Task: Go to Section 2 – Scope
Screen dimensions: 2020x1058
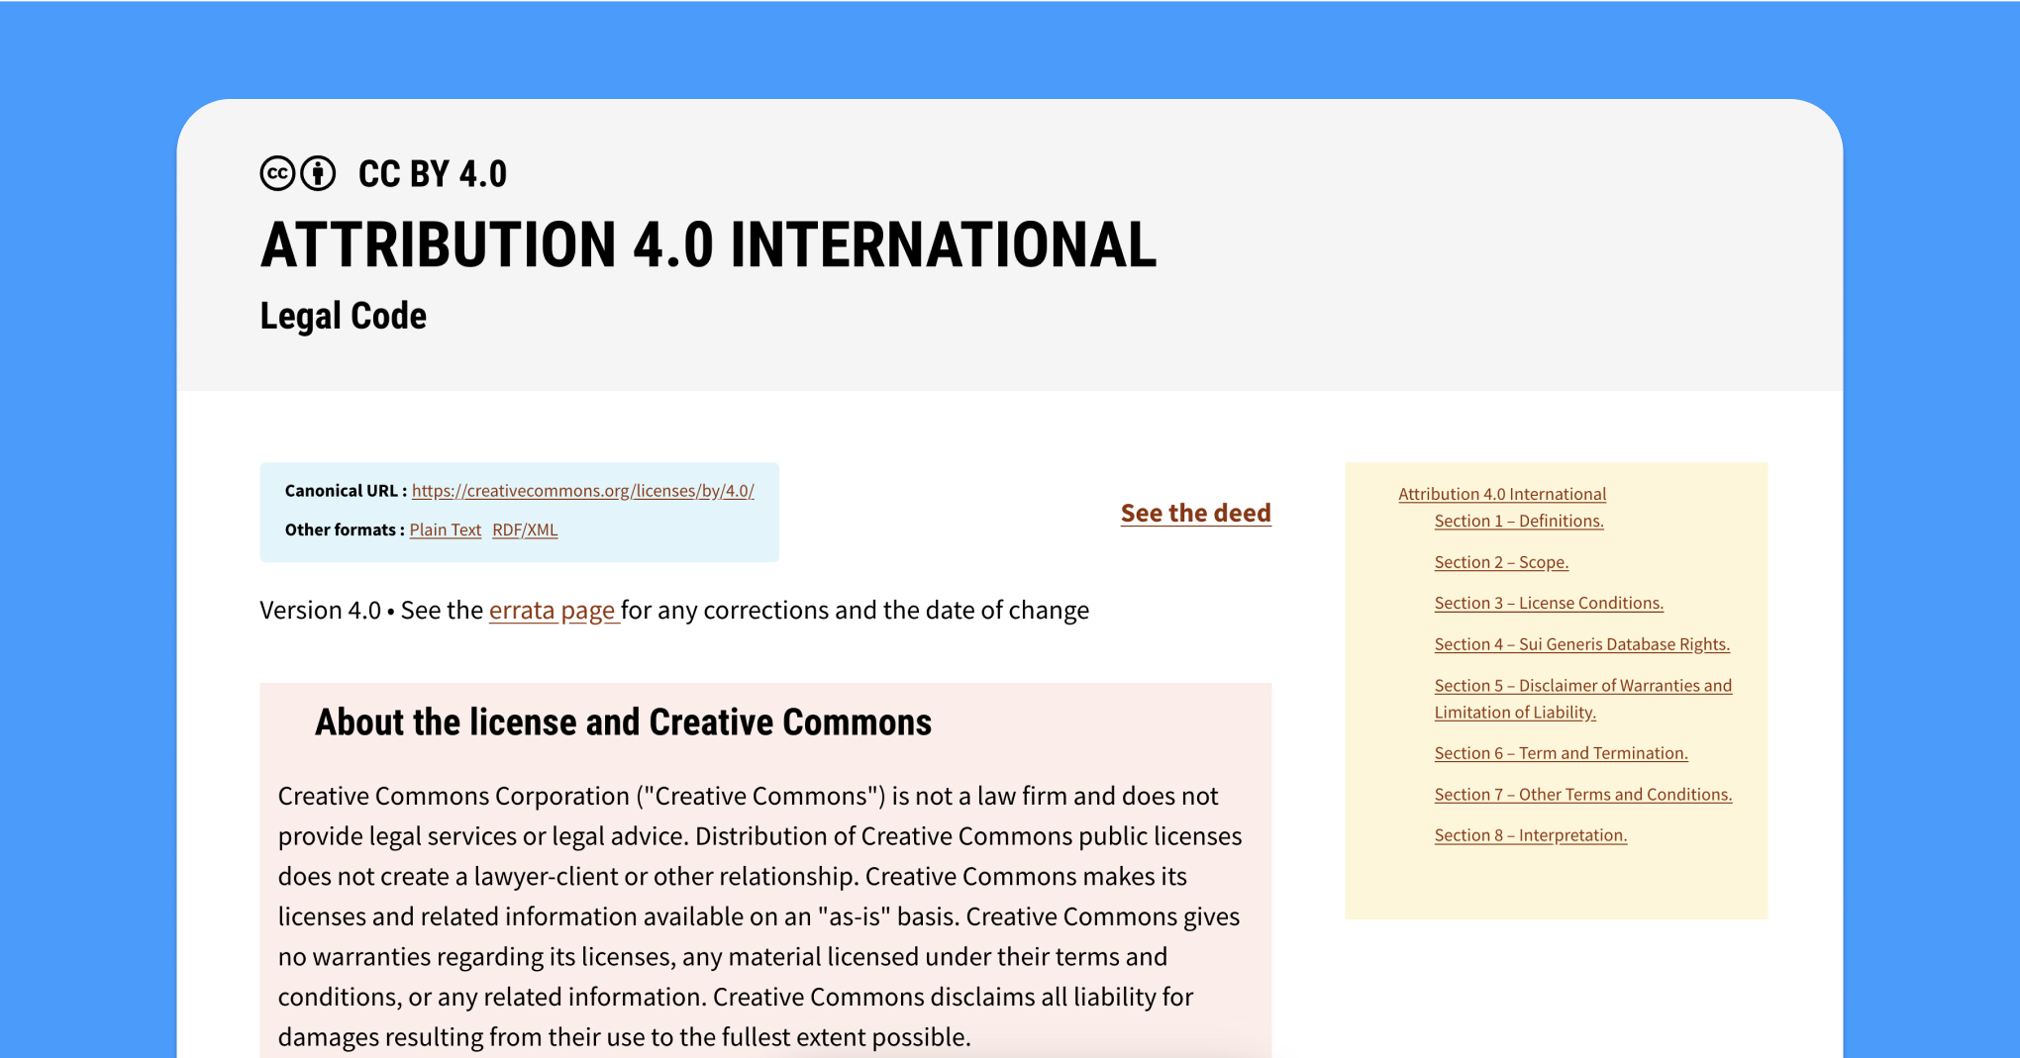Action: (x=1501, y=562)
